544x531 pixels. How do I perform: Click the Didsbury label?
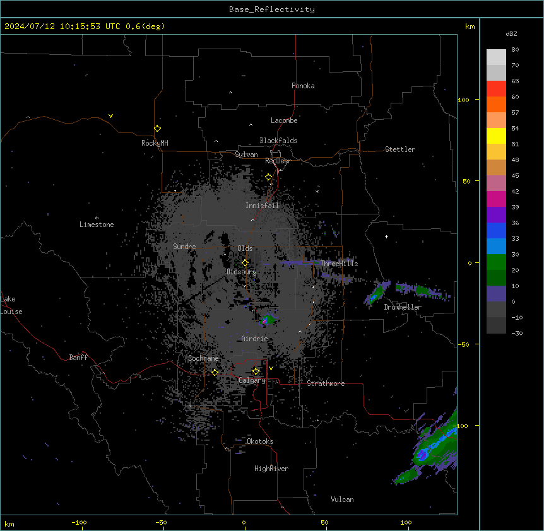click(241, 272)
